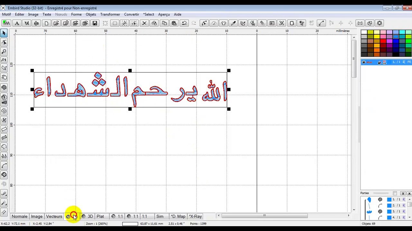
Task: Click the Vecteurs view button
Action: [54, 216]
